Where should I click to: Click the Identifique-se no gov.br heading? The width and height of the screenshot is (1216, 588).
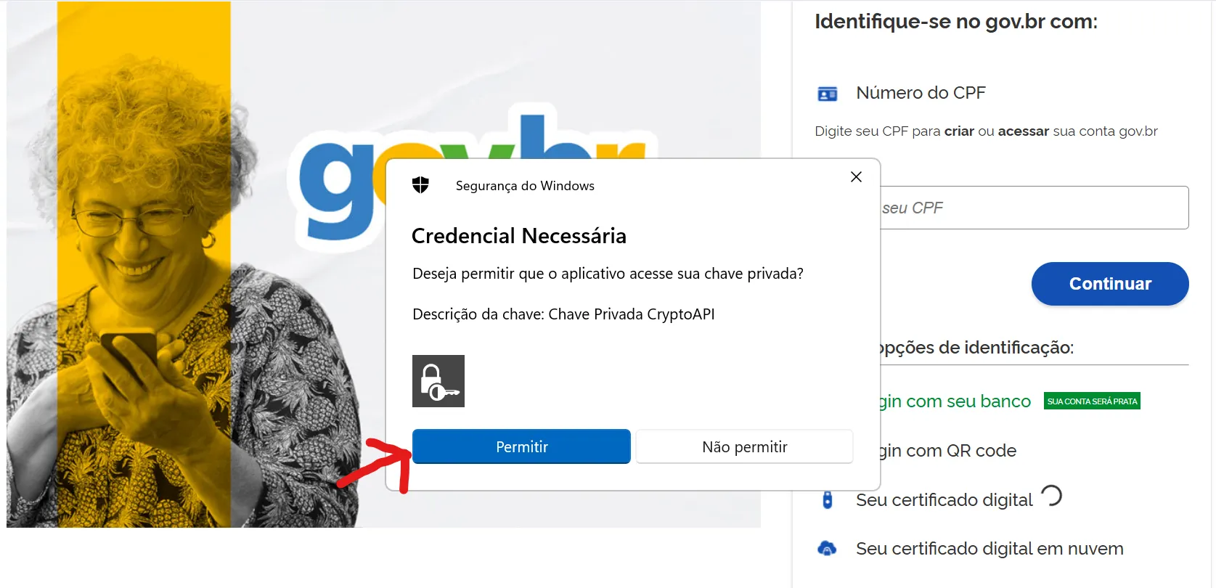coord(956,21)
